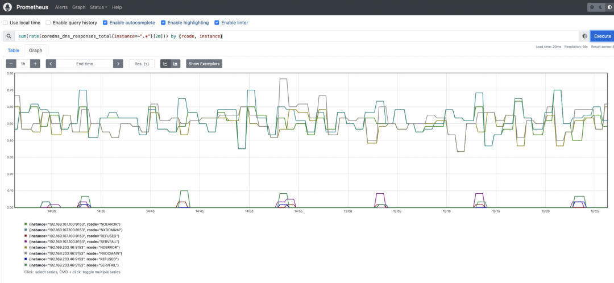Show the unstacked line graph icon
Screen dimensions: 614x283
[x=165, y=64]
